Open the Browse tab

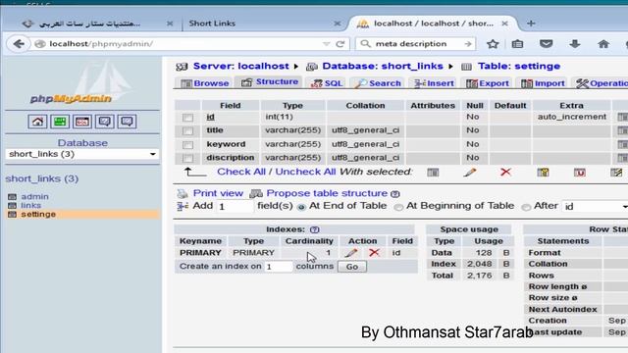(x=205, y=83)
